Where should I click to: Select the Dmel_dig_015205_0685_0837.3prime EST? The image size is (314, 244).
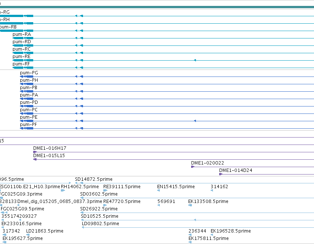pos(60,201)
